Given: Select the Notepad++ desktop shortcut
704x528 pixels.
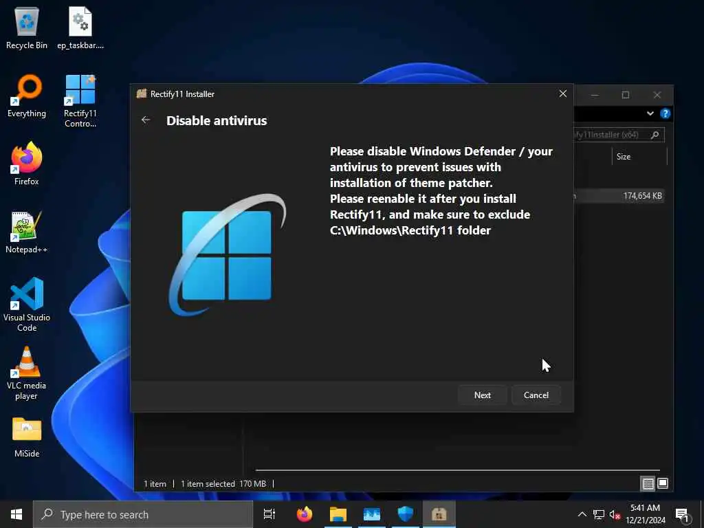Looking at the screenshot, I should [27, 232].
